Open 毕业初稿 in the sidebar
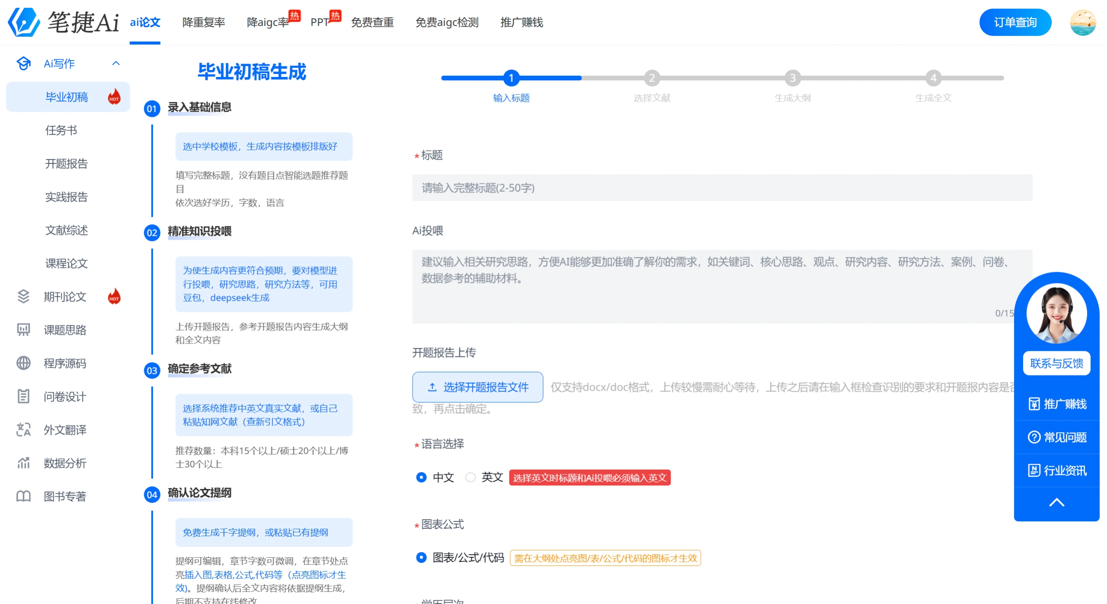This screenshot has height=604, width=1107. click(68, 96)
